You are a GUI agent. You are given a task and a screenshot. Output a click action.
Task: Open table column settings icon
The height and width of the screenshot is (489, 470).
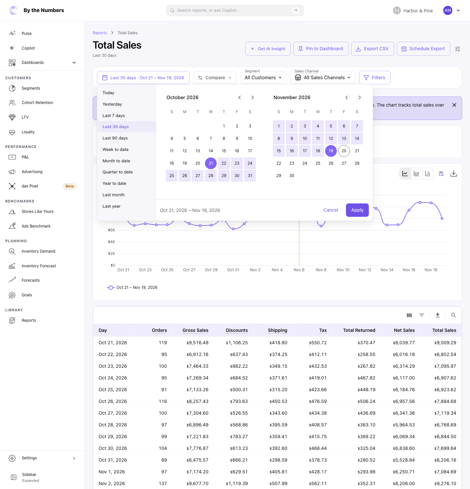coord(409,315)
